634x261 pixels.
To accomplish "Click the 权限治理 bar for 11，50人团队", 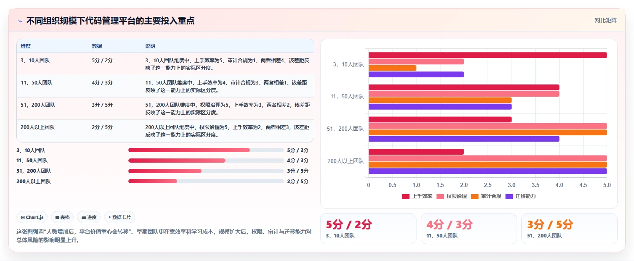I will [x=464, y=94].
